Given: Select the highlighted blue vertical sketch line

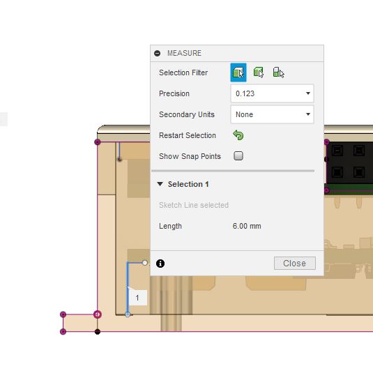Looking at the screenshot, I should 128,288.
